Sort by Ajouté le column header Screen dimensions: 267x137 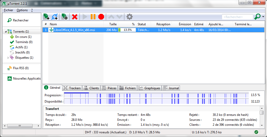click(x=220, y=24)
